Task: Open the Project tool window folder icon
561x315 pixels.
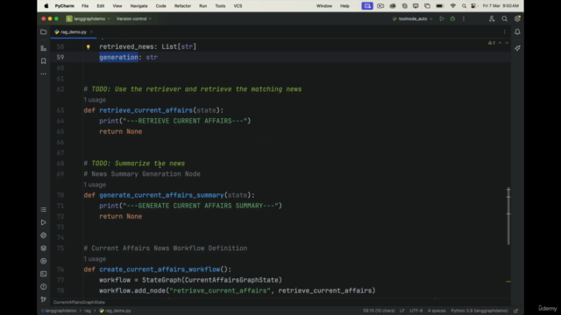Action: tap(43, 31)
